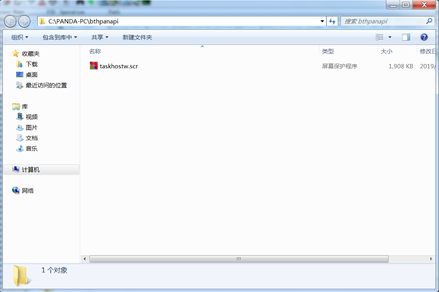Open the Help question mark icon

coord(424,37)
